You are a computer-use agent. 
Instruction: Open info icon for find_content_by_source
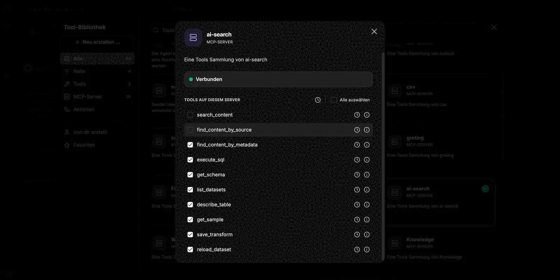(x=367, y=130)
